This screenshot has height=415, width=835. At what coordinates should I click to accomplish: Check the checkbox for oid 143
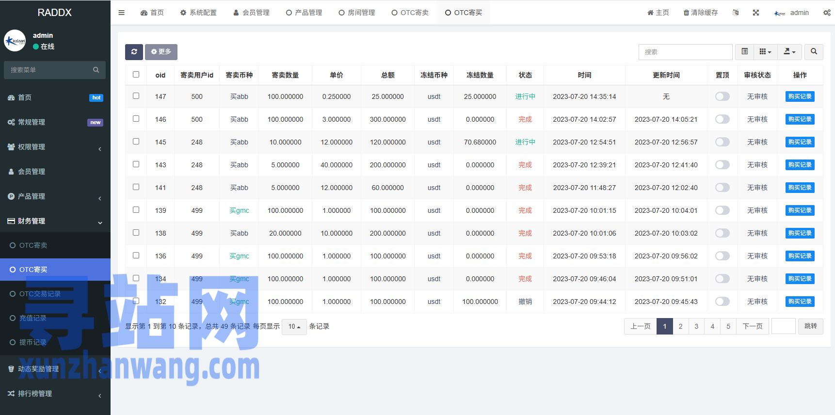tap(136, 164)
